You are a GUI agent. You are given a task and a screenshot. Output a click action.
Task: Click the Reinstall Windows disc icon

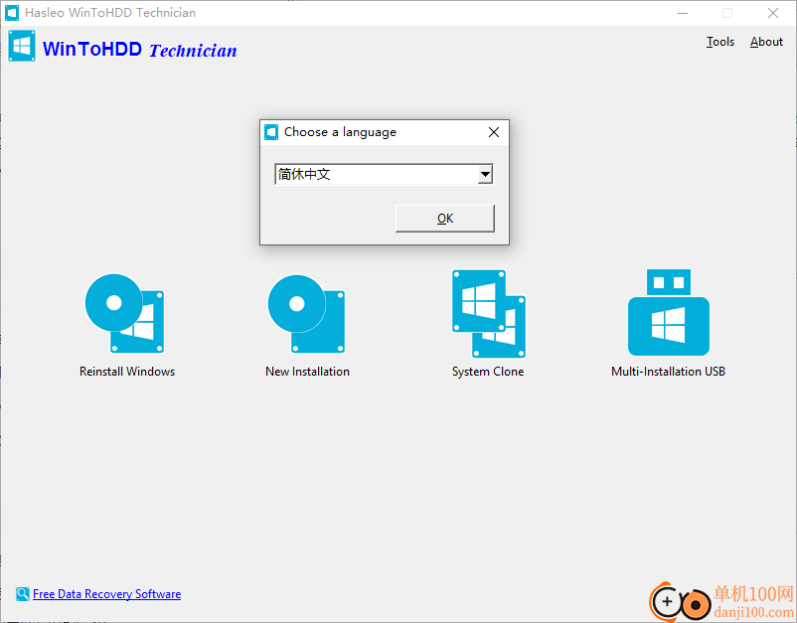(x=124, y=314)
